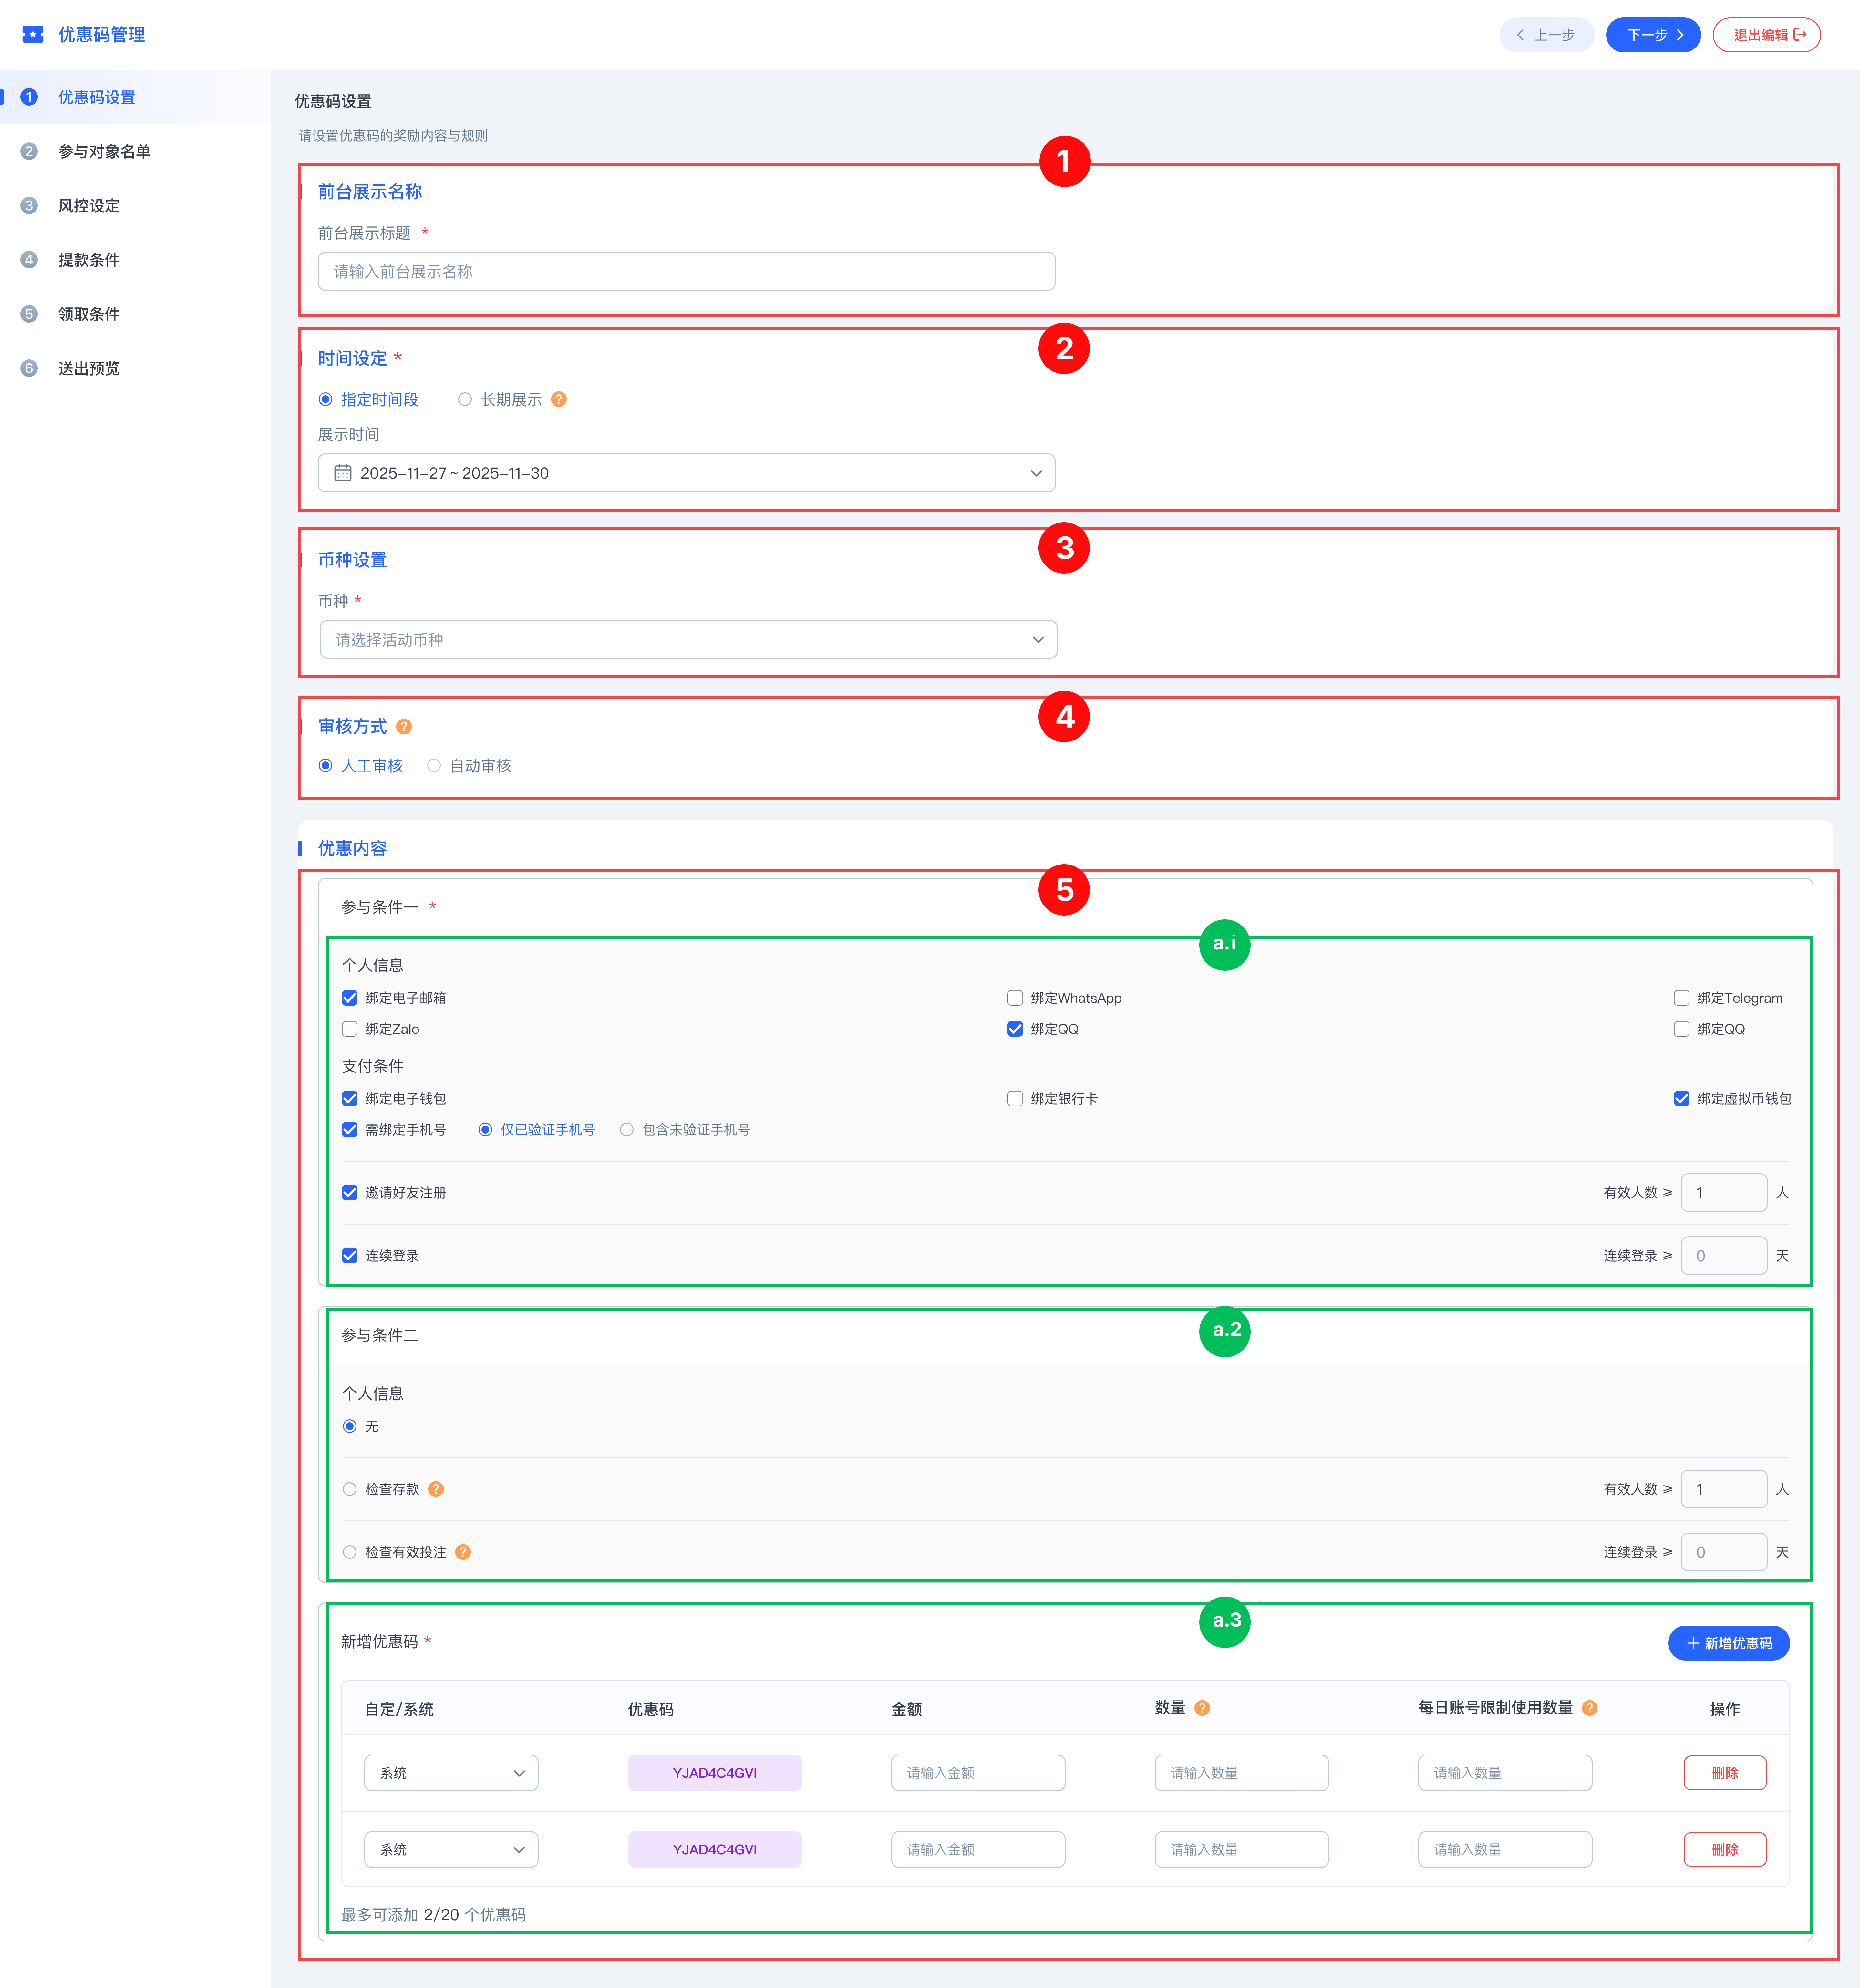Toggle the 连续登录 checkbox

click(350, 1256)
